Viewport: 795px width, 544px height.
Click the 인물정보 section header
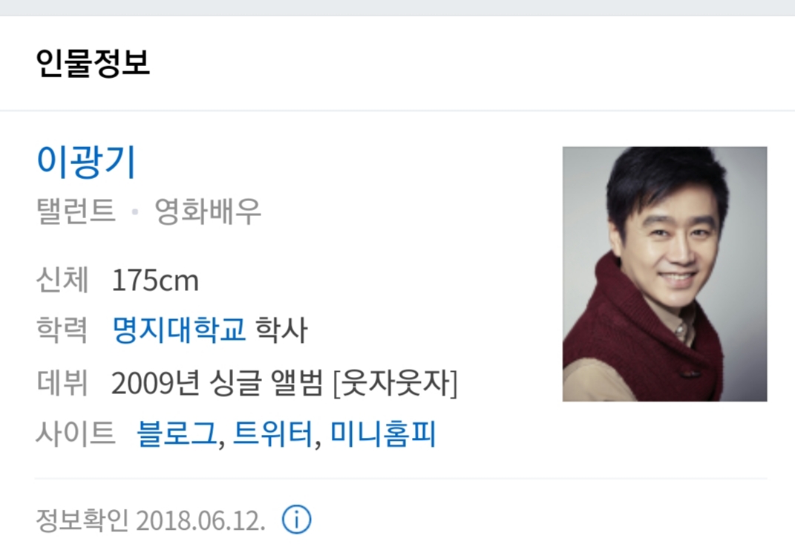coord(93,63)
